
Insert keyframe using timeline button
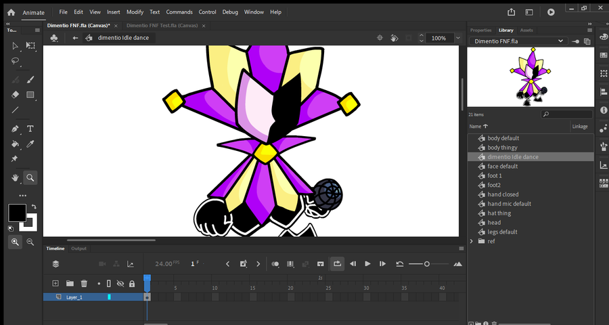tap(243, 264)
